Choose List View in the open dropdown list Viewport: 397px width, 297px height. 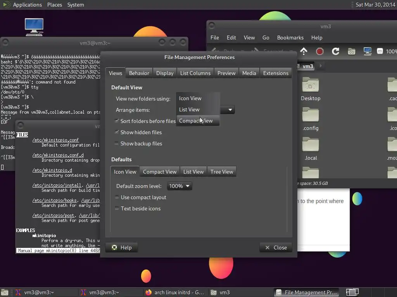pos(198,109)
